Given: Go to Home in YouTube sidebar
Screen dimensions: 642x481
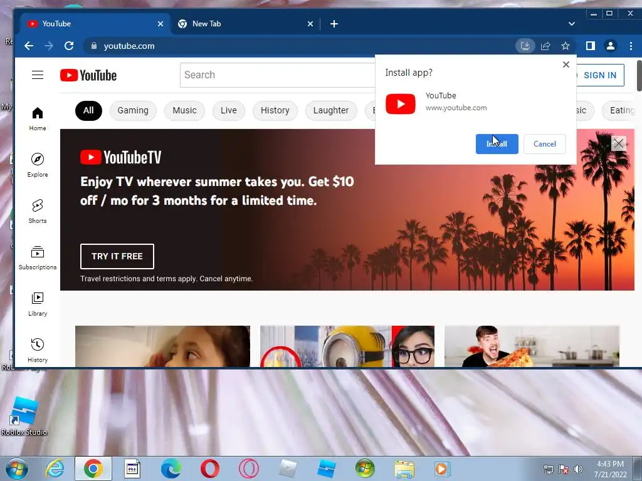Looking at the screenshot, I should 38,118.
